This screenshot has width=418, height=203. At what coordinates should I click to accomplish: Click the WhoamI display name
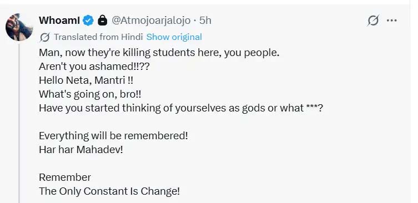pyautogui.click(x=59, y=21)
